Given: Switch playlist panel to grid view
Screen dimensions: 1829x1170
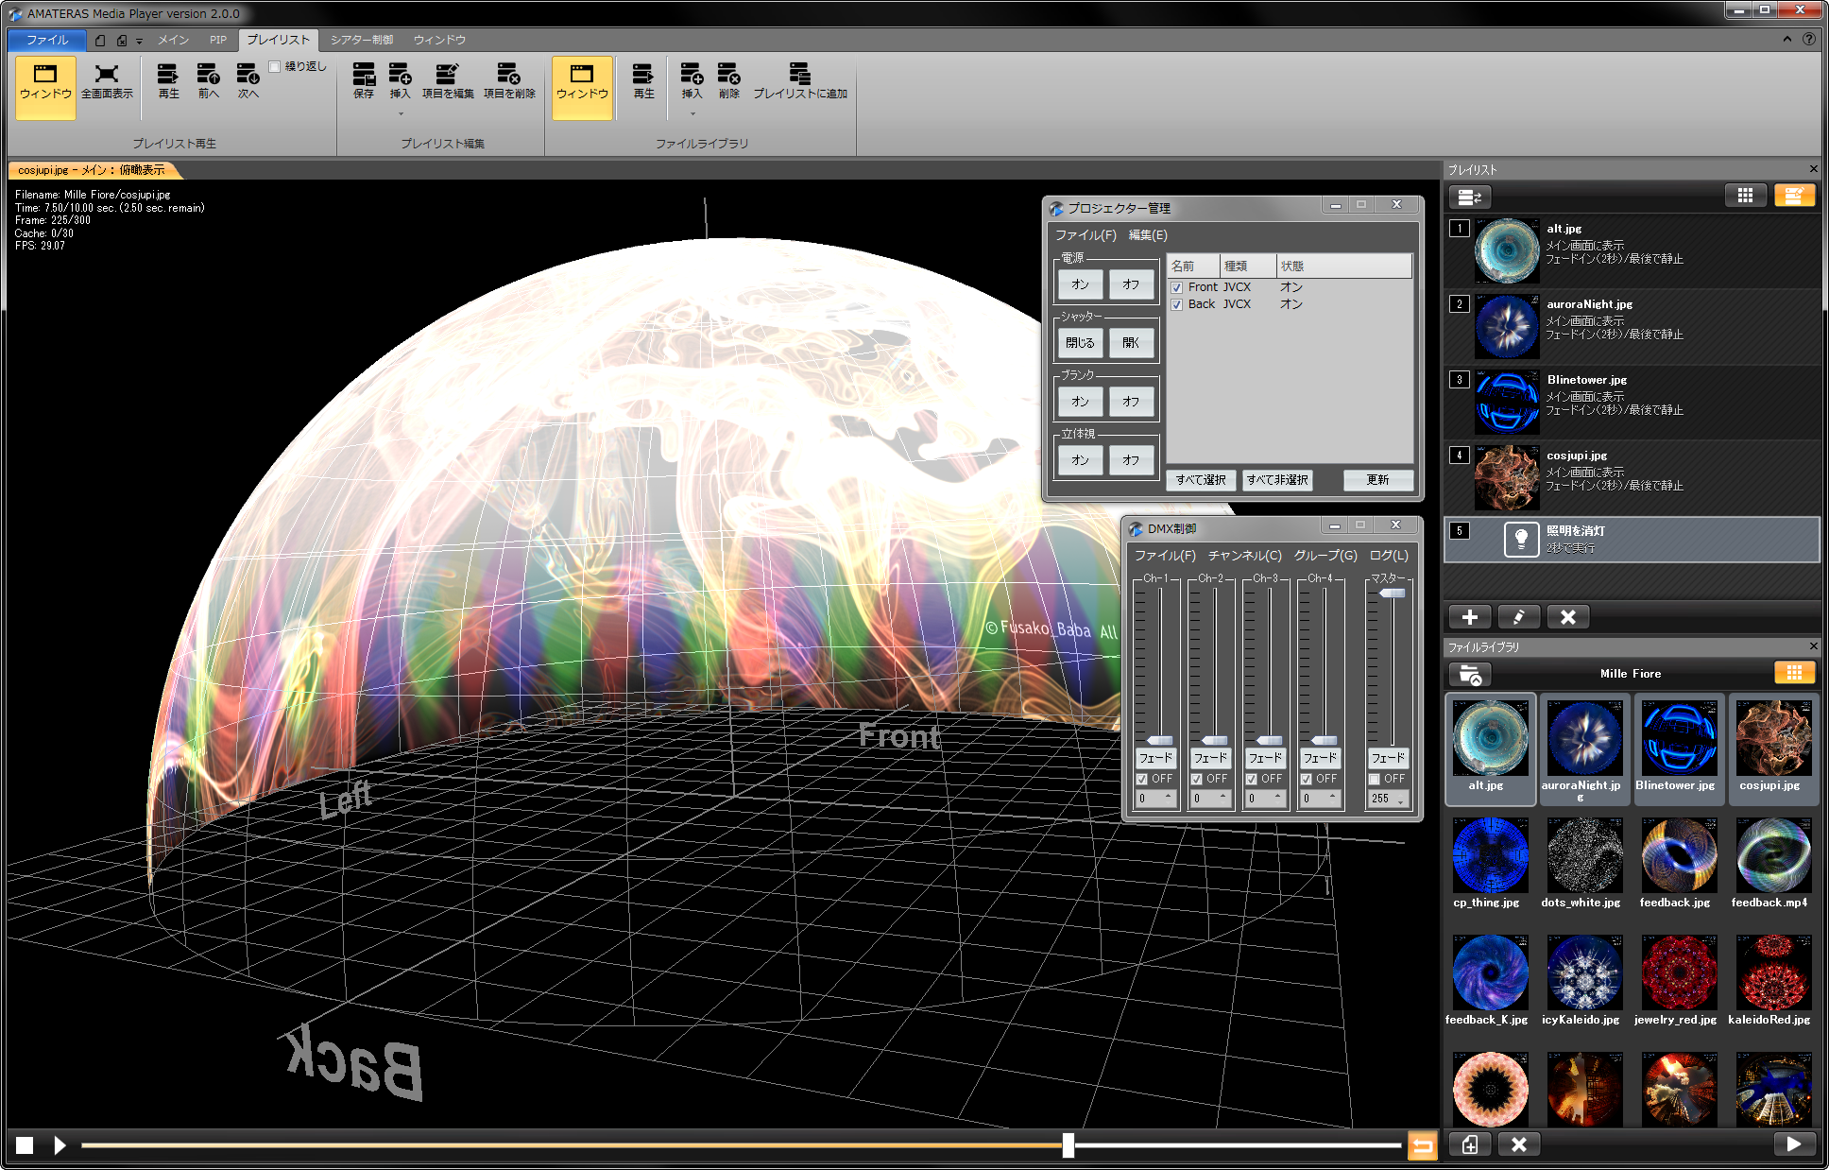Looking at the screenshot, I should 1745,196.
